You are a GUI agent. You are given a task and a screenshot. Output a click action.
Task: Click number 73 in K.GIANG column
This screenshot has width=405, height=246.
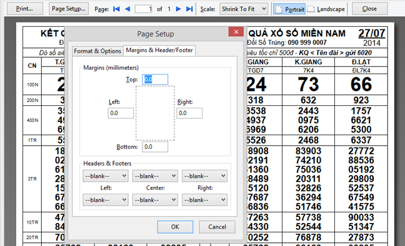pyautogui.click(x=308, y=85)
